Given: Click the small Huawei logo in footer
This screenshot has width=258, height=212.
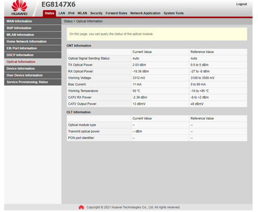Looking at the screenshot, I should [81, 207].
